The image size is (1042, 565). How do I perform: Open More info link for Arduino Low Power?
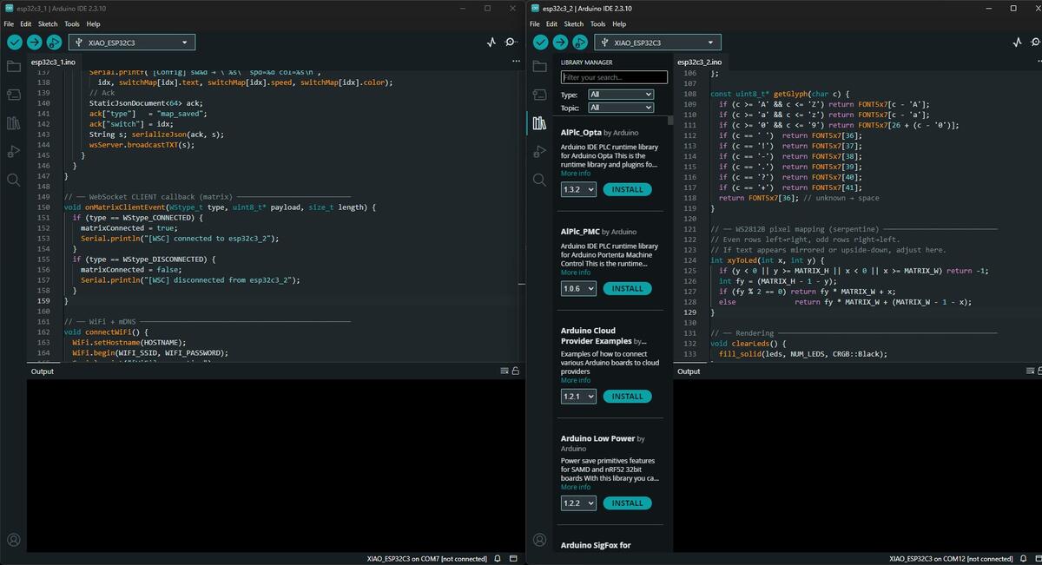click(576, 487)
